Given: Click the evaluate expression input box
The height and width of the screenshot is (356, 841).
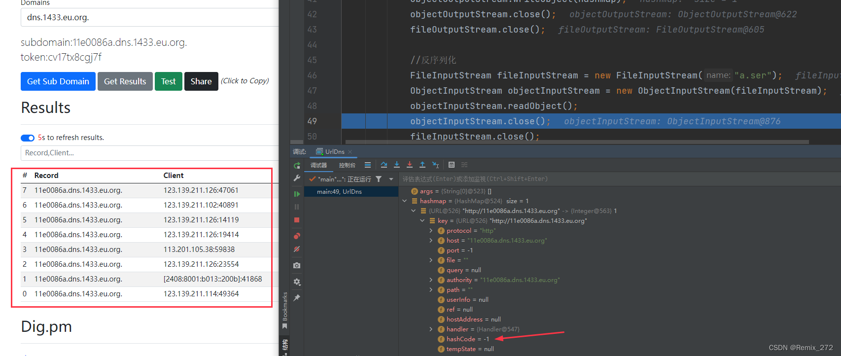Looking at the screenshot, I should (620, 179).
